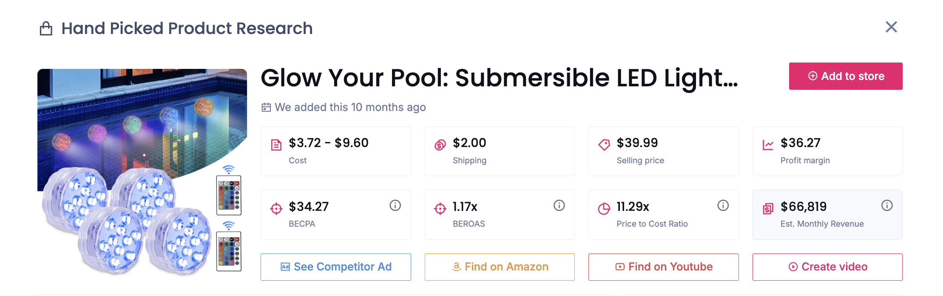Click the Selling price tag icon

pyautogui.click(x=604, y=145)
